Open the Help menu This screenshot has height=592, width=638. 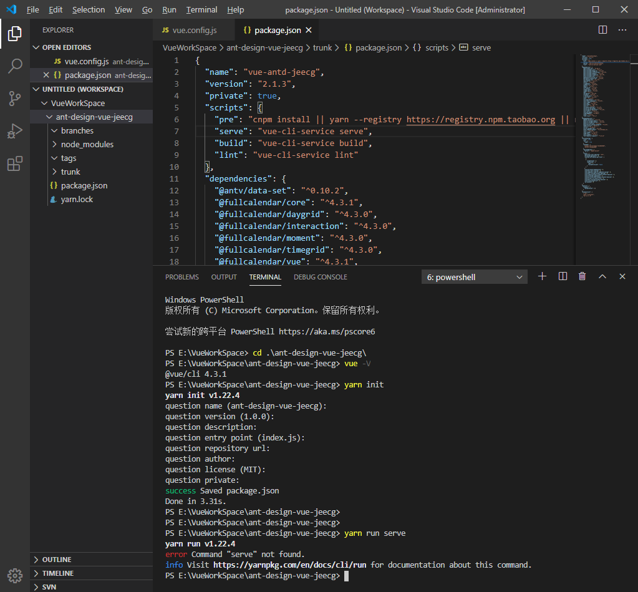tap(236, 10)
